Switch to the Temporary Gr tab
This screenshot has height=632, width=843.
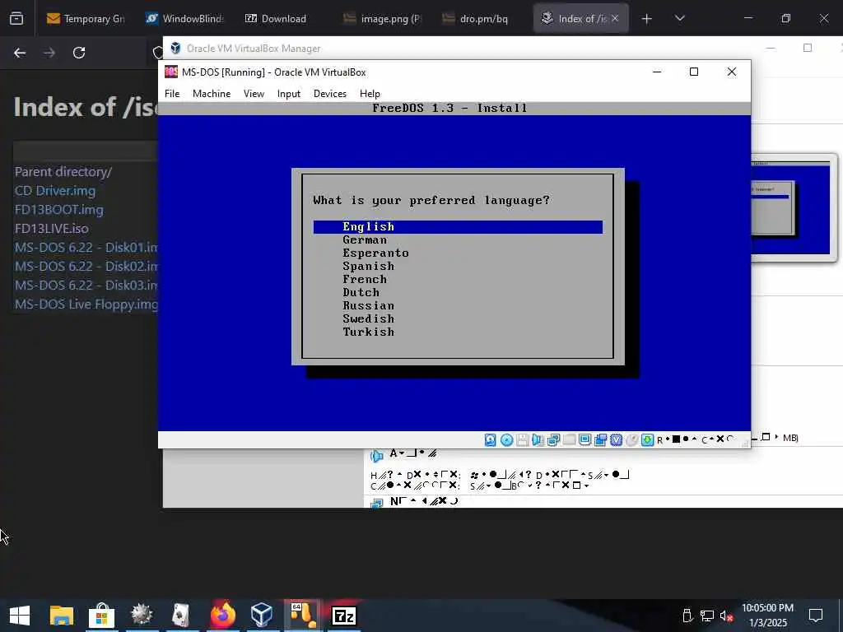click(x=86, y=19)
